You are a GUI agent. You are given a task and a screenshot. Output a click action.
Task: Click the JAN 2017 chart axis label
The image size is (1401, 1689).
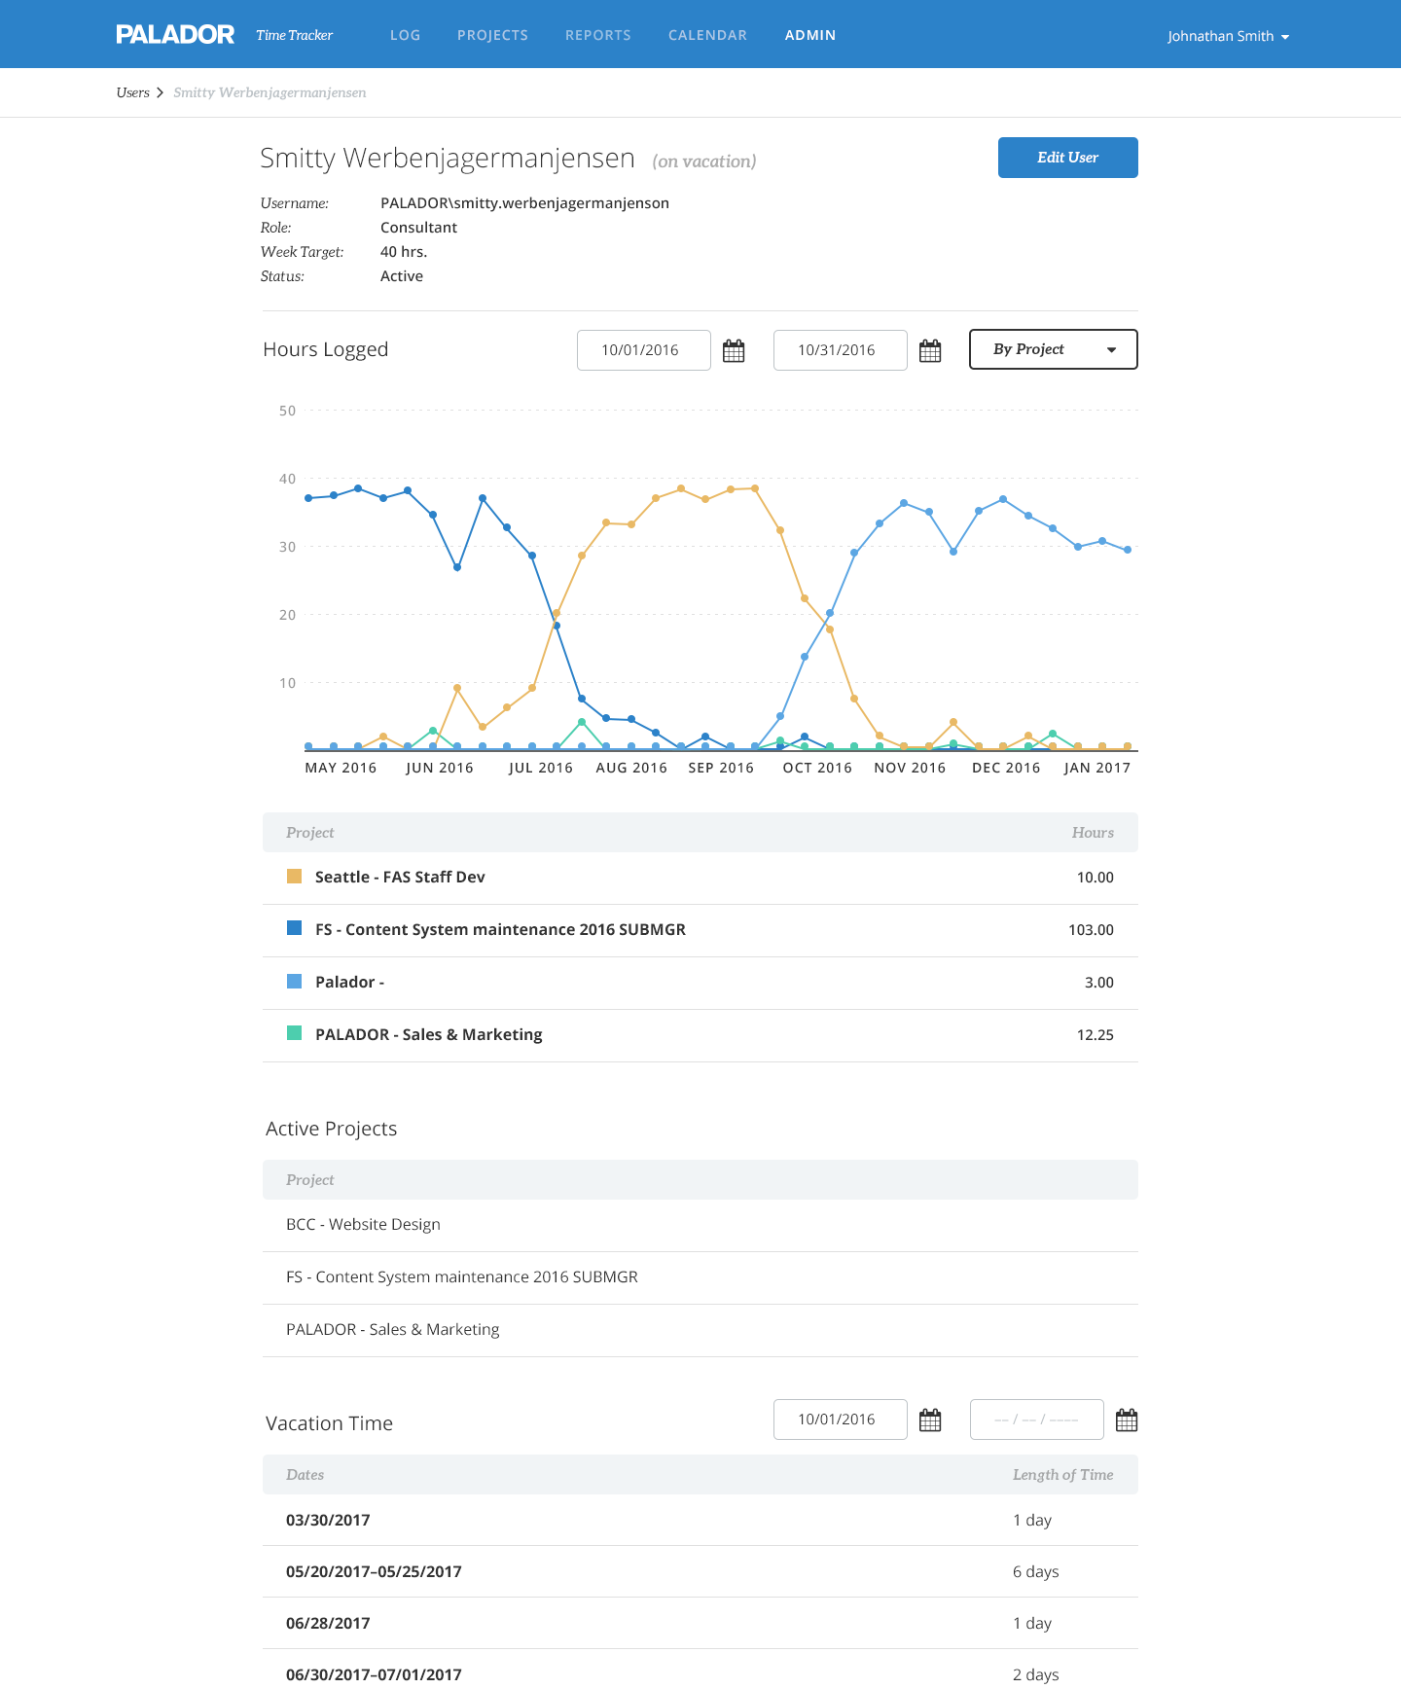click(1097, 768)
